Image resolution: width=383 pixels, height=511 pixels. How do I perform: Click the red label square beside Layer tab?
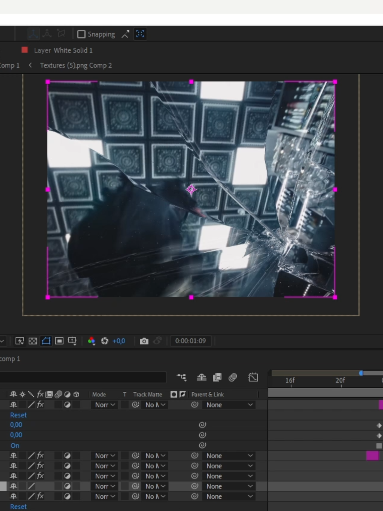click(x=25, y=50)
